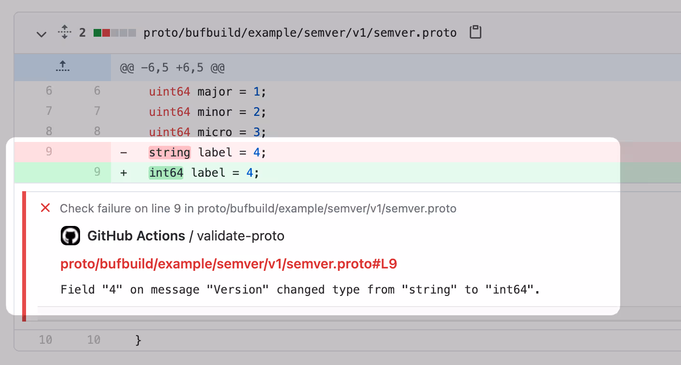Click the changed-lines count "2"
Image resolution: width=681 pixels, height=365 pixels.
82,33
